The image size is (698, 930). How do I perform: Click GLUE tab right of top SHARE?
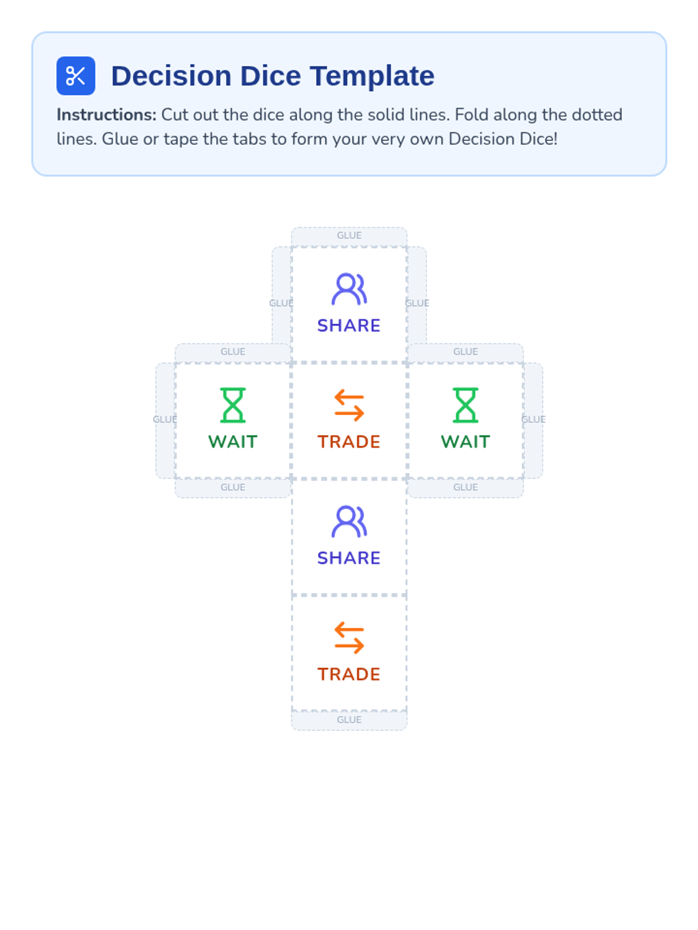(417, 303)
